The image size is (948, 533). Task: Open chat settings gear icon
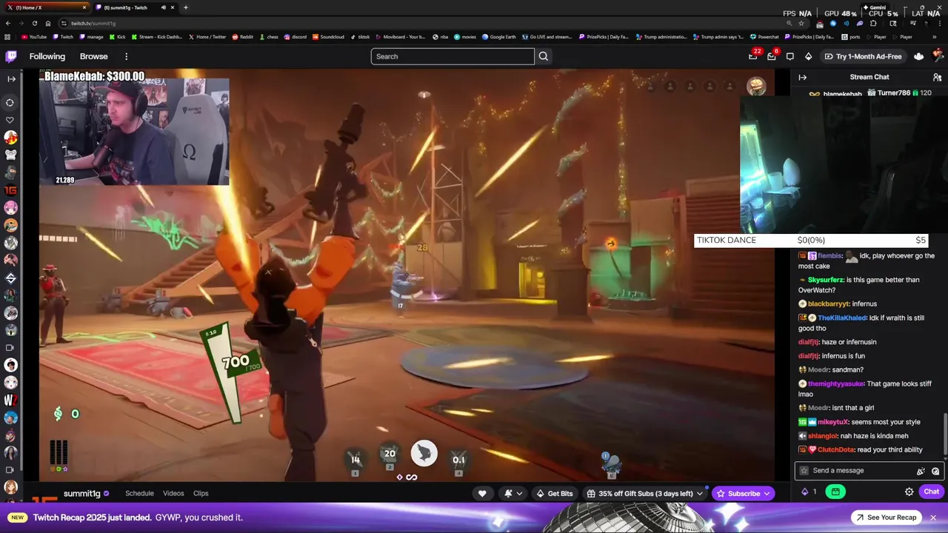tap(909, 492)
